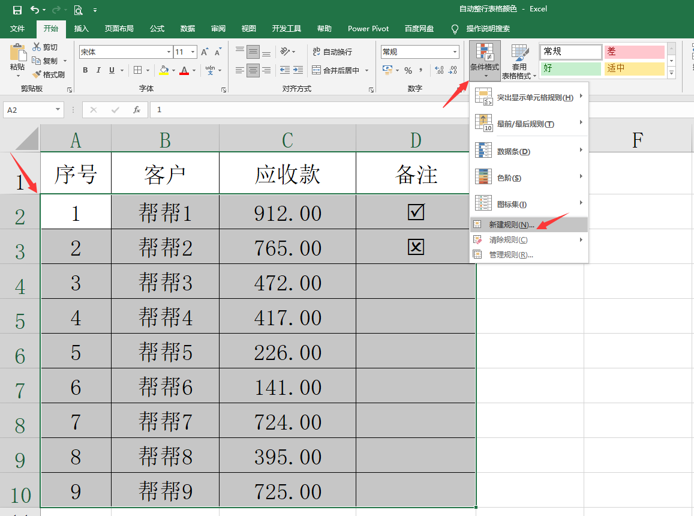The image size is (694, 516).
Task: Click inside the formula bar input
Action: point(310,109)
